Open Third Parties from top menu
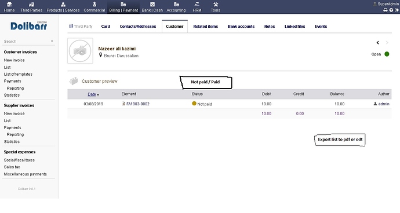This screenshot has width=400, height=213. (x=31, y=7)
